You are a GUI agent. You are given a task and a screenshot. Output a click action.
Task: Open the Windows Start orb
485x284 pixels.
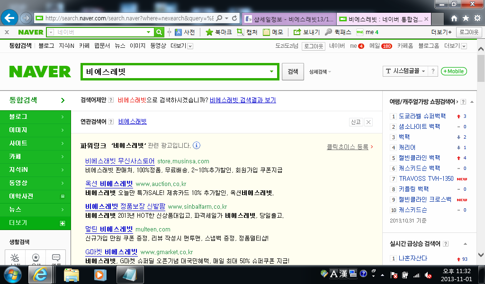(x=13, y=275)
